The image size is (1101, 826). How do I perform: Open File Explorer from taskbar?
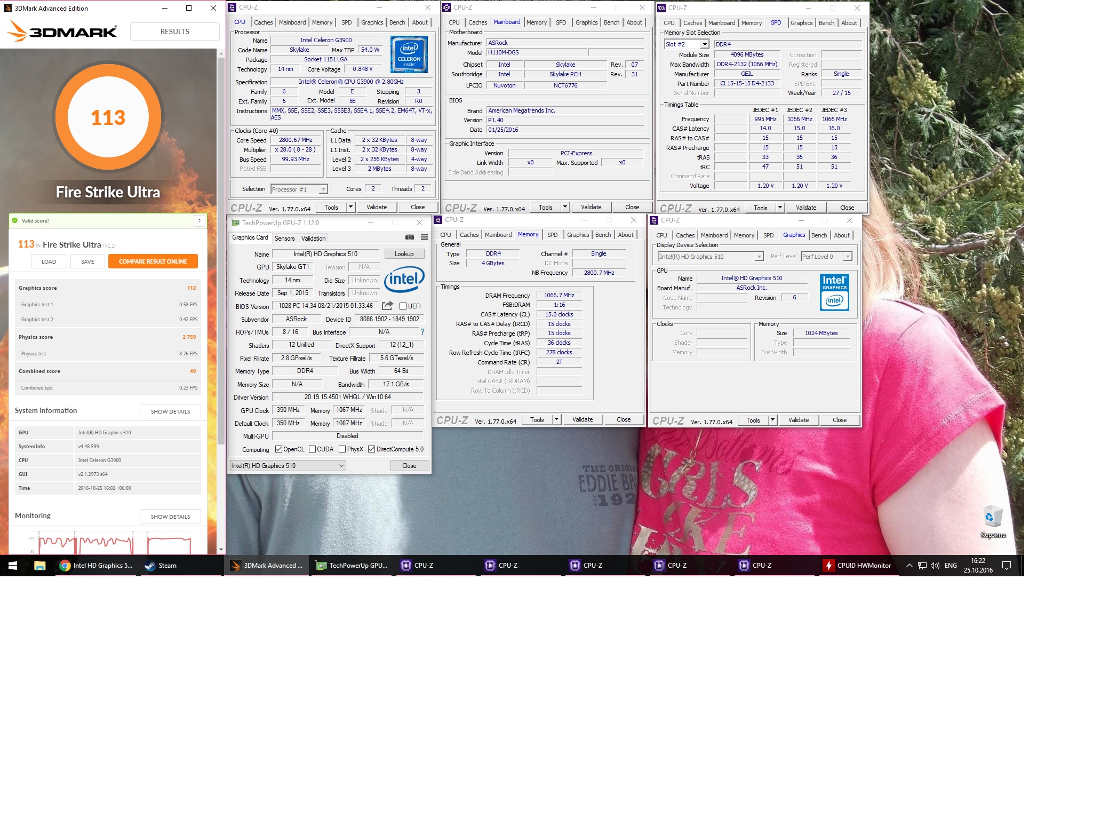(x=39, y=566)
